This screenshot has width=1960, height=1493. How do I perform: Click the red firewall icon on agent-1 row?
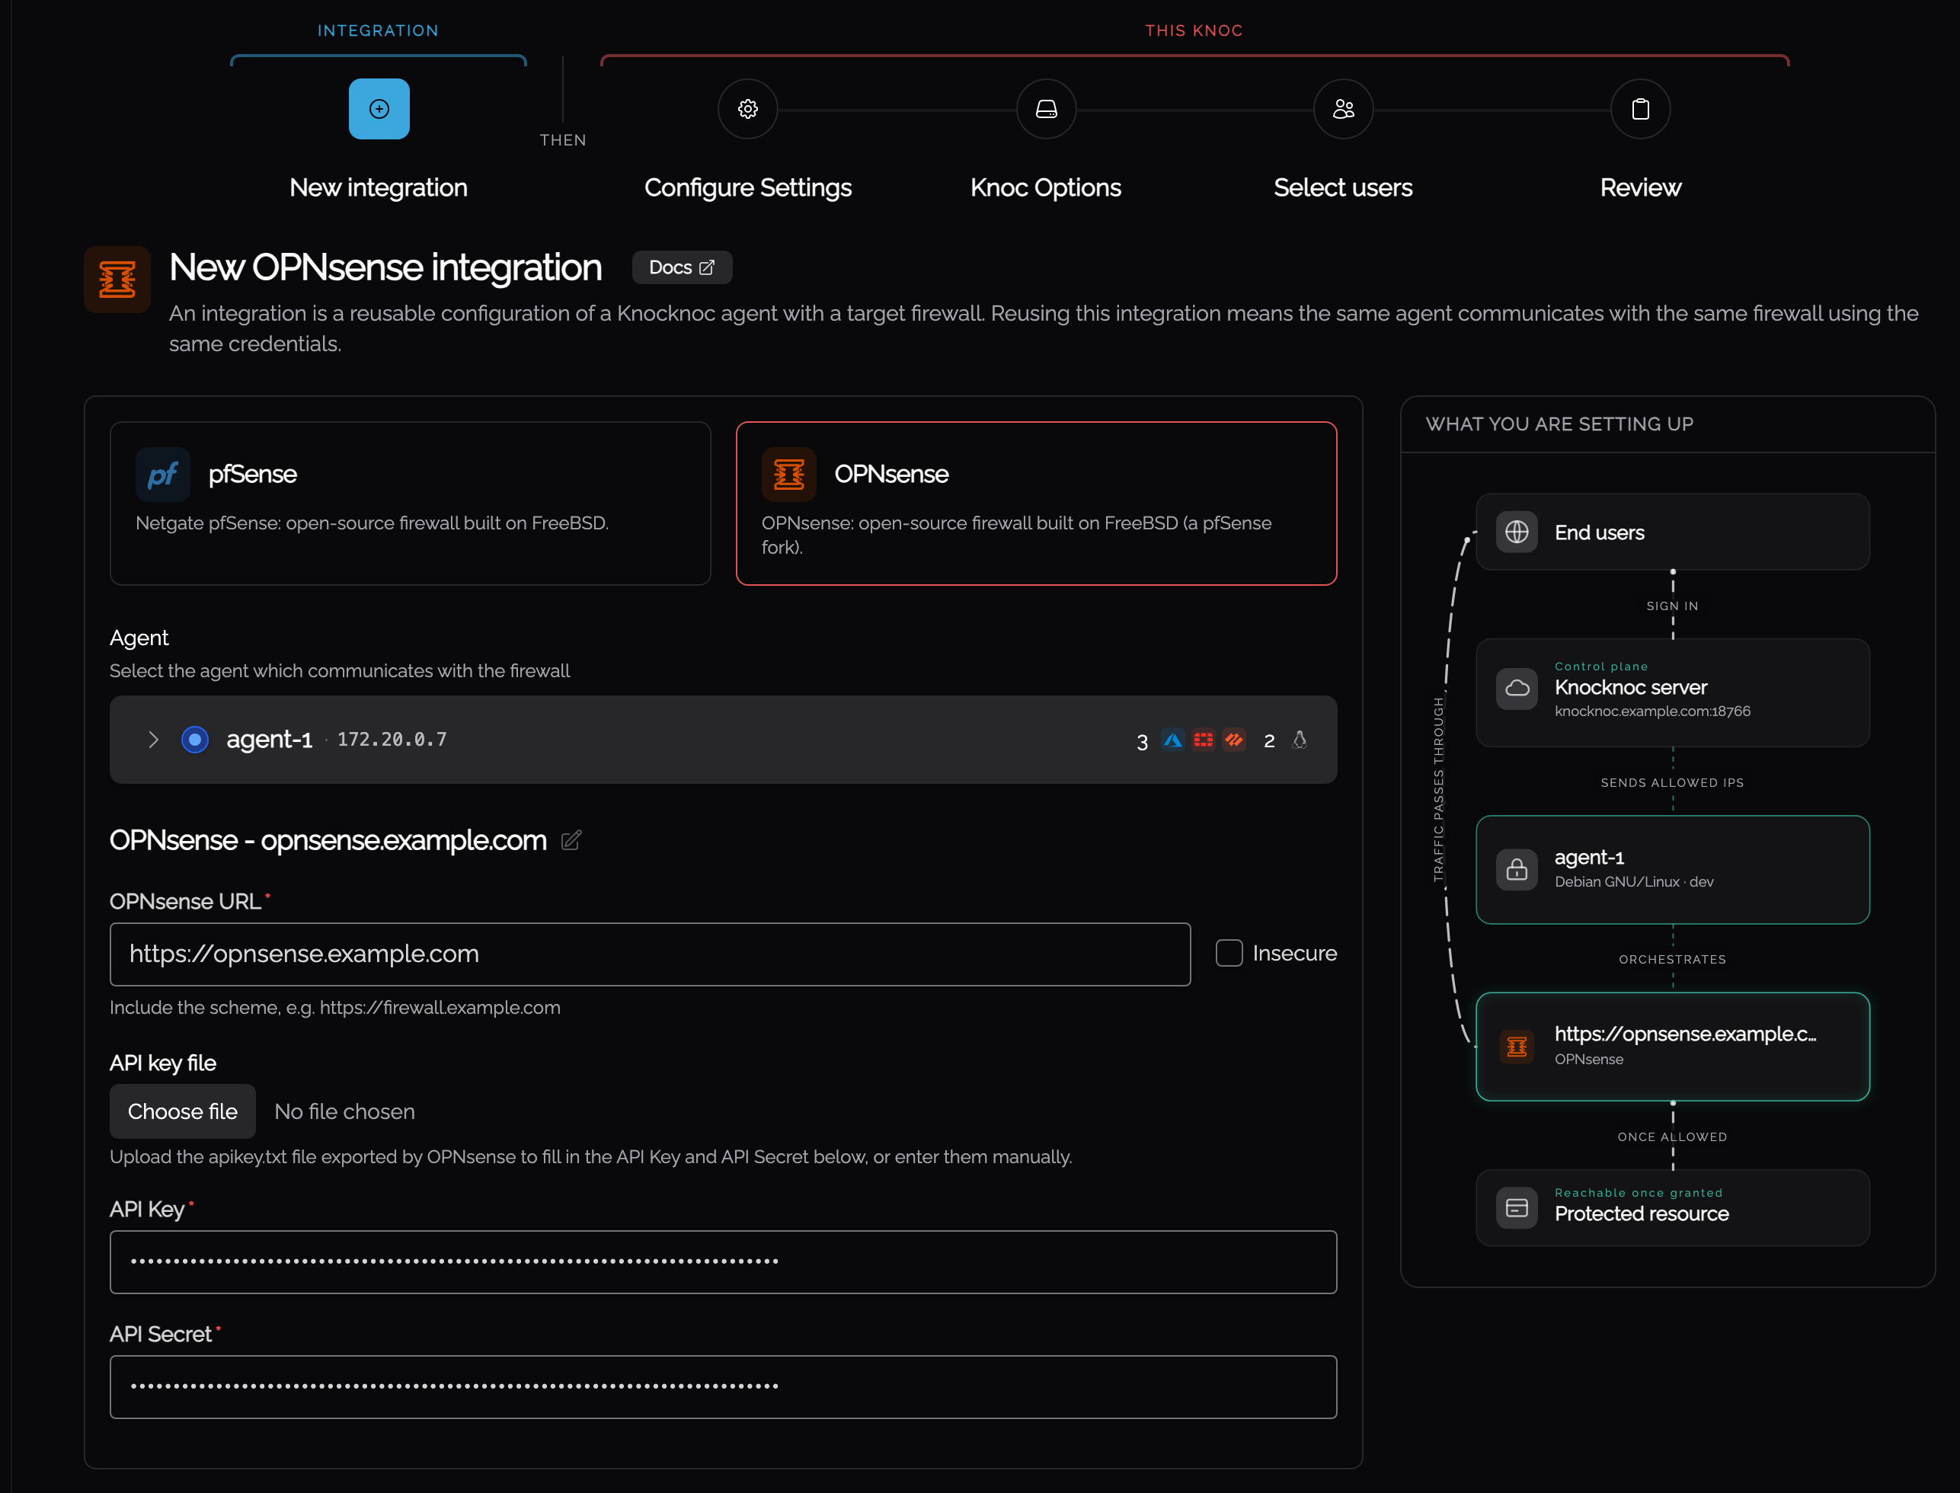[x=1203, y=740]
